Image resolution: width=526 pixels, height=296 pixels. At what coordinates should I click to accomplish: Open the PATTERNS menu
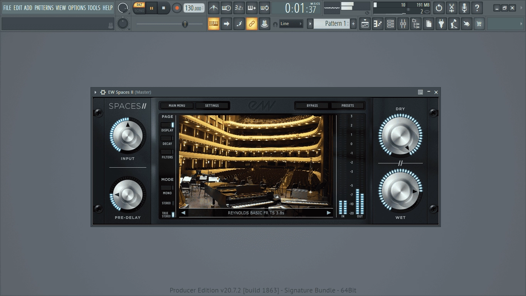pos(44,8)
